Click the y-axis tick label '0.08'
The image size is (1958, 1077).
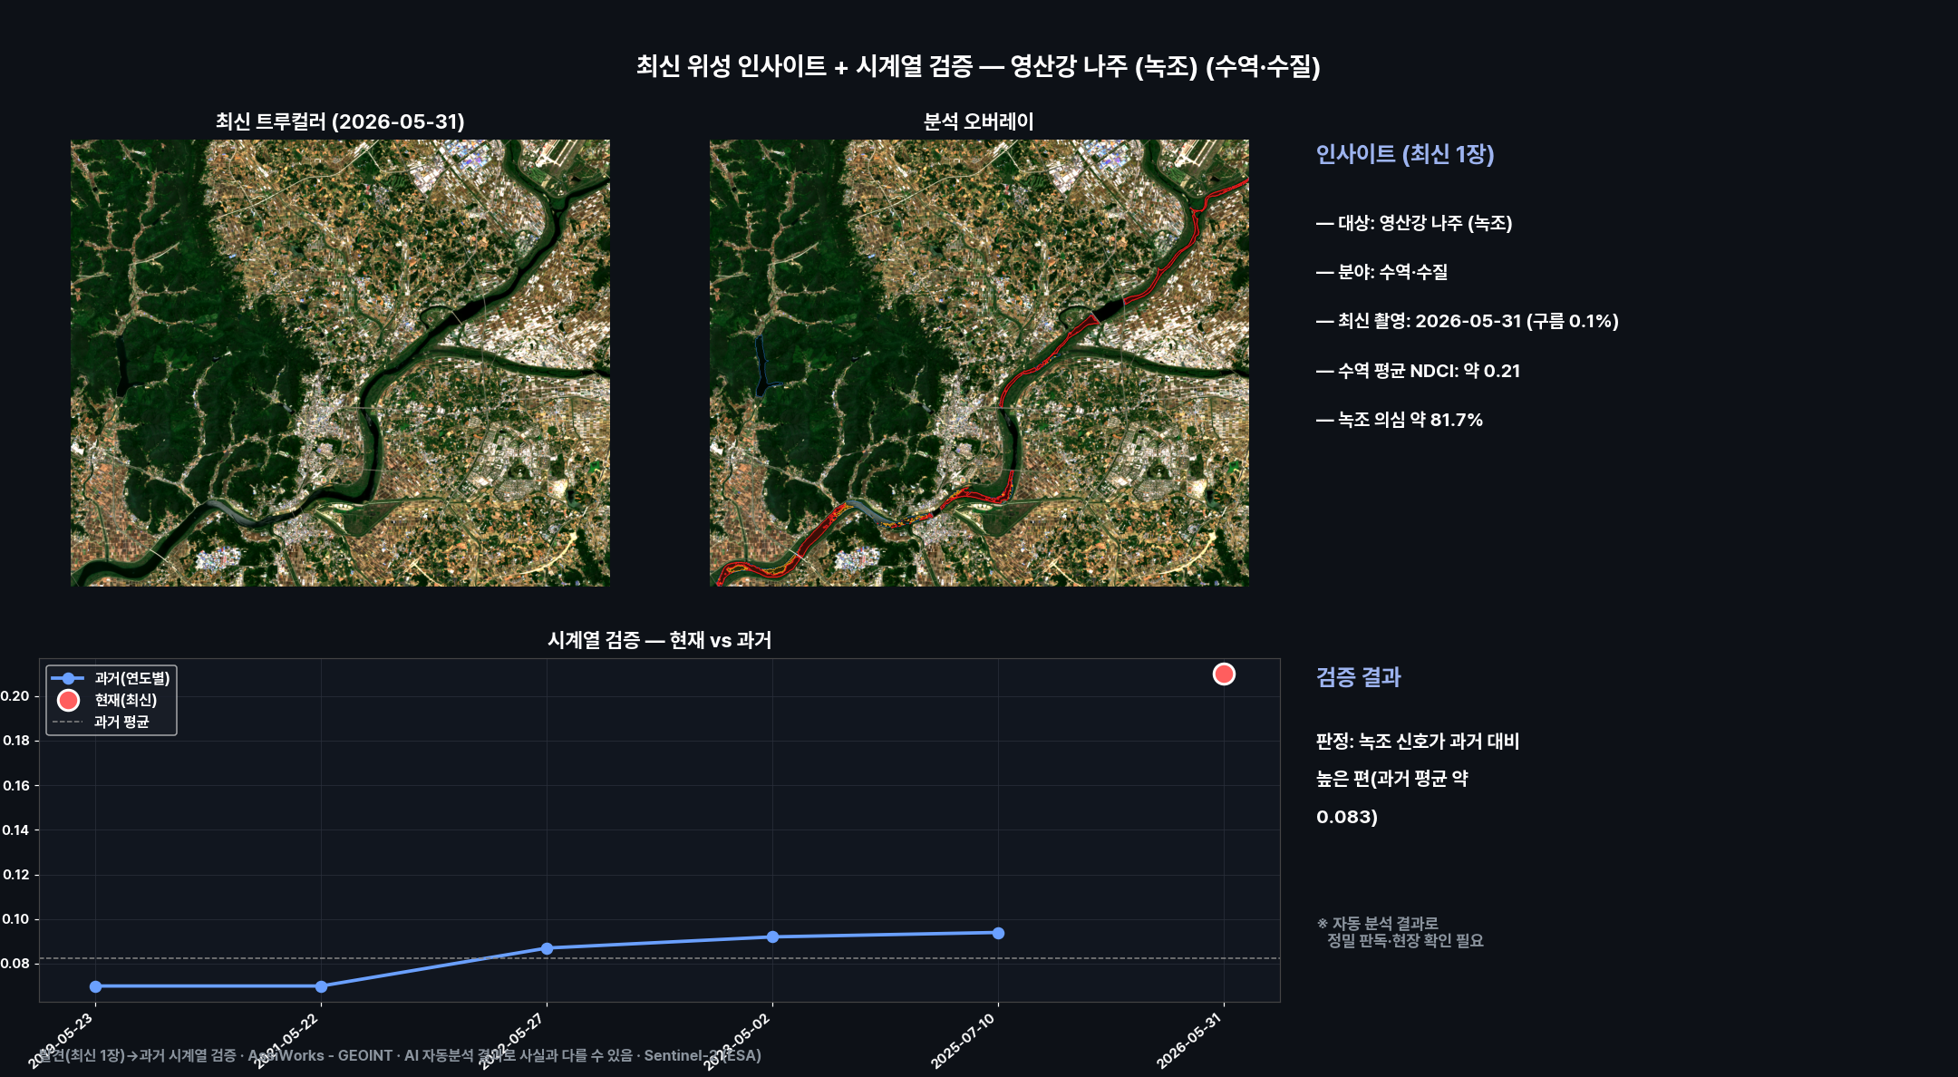coord(15,964)
